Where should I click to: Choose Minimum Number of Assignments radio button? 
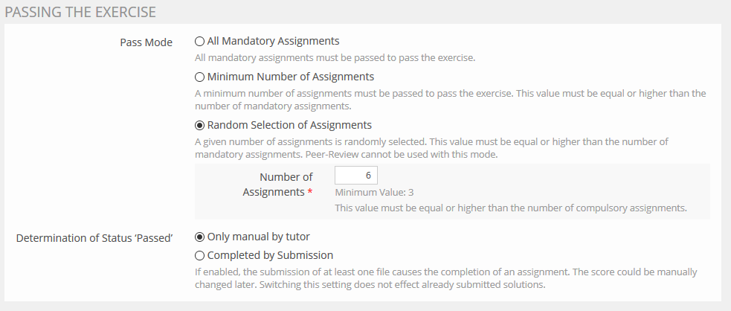pos(199,77)
